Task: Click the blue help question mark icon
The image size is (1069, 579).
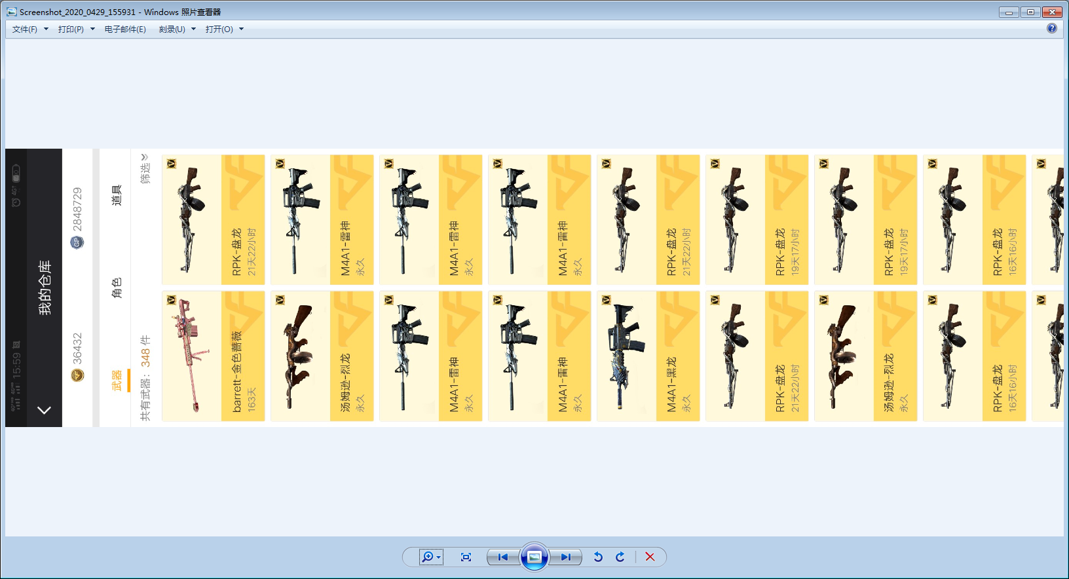Action: pyautogui.click(x=1052, y=28)
